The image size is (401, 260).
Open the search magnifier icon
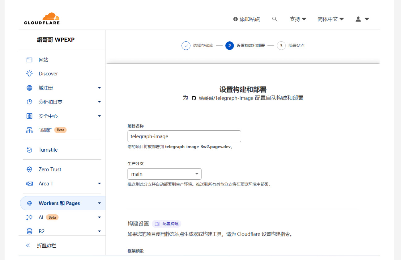pos(275,19)
